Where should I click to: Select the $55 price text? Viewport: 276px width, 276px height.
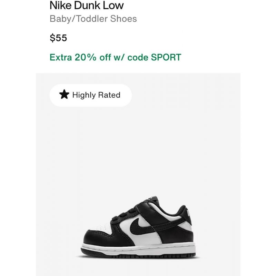(58, 38)
